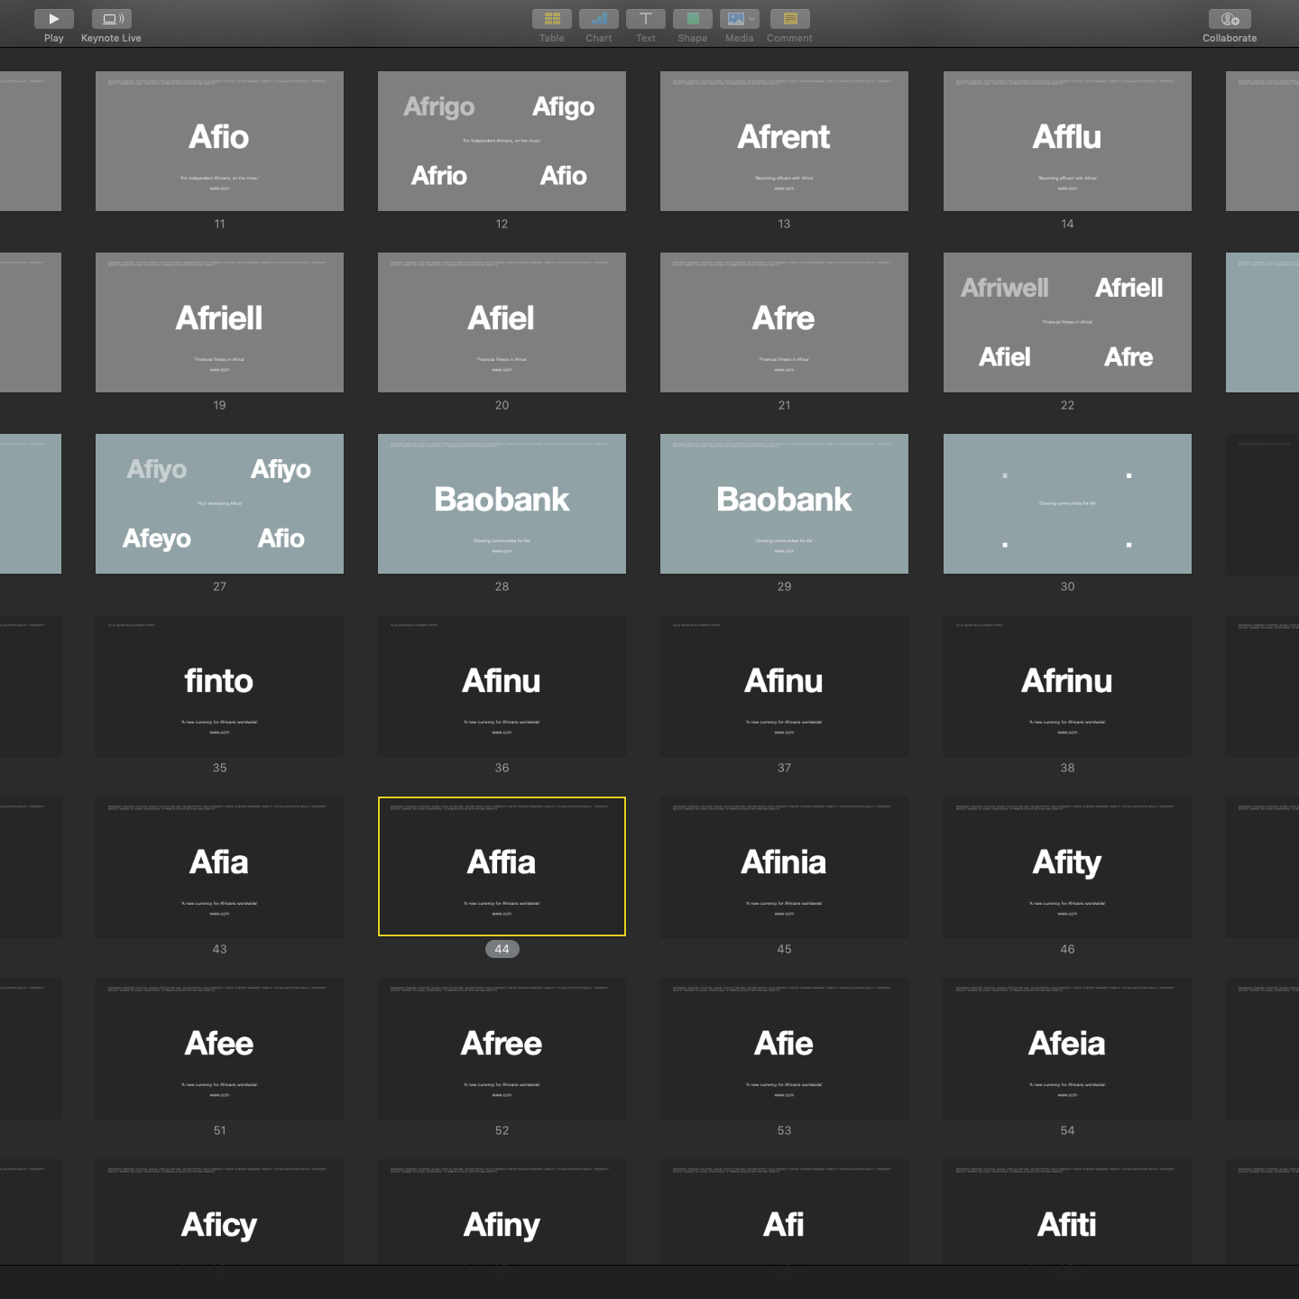Click the Text box tool
Image resolution: width=1299 pixels, height=1299 pixels.
[x=645, y=19]
